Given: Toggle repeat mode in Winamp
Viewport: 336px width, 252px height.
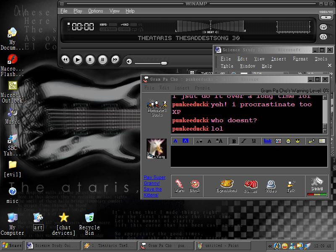Looking at the screenshot, I should click(x=323, y=27).
